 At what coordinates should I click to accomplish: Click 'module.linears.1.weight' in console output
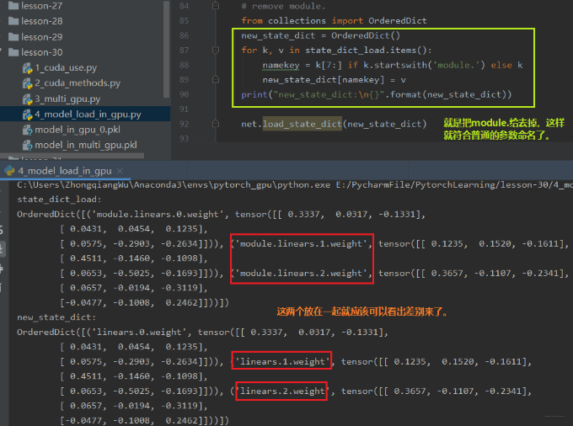[x=301, y=244]
